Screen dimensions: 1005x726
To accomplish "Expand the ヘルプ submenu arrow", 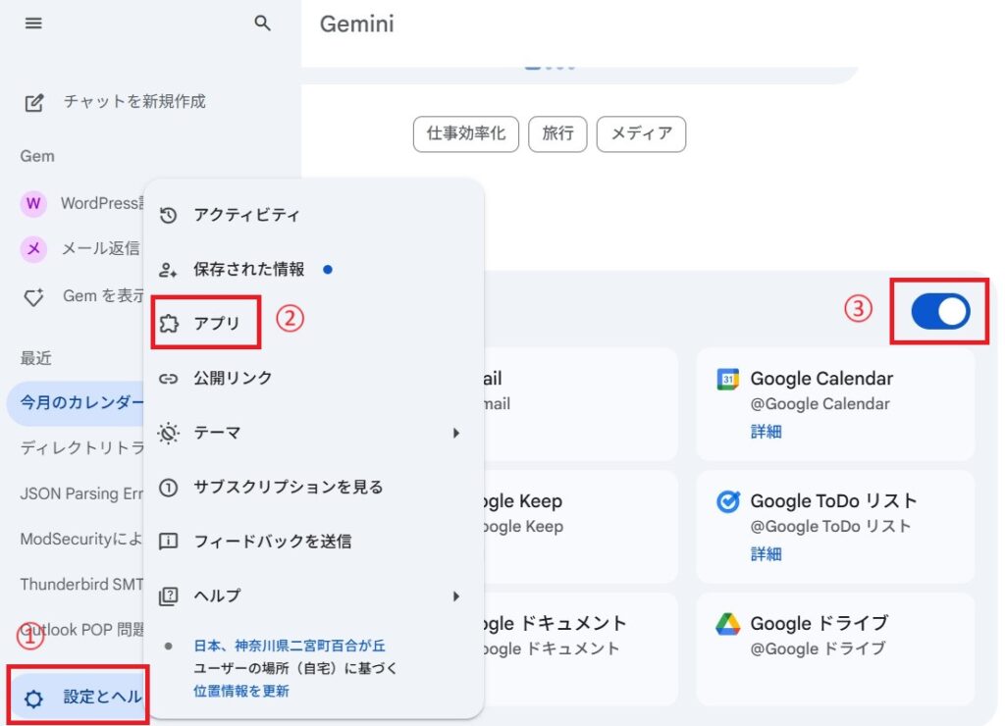I will tap(455, 596).
